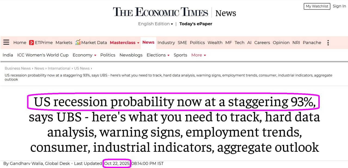Navigate to US News breadcrumb

tap(82, 68)
